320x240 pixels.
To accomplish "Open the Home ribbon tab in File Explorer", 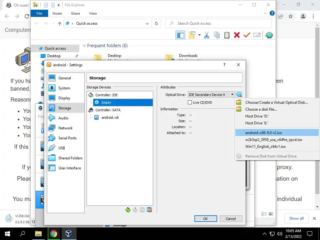I will (57, 13).
